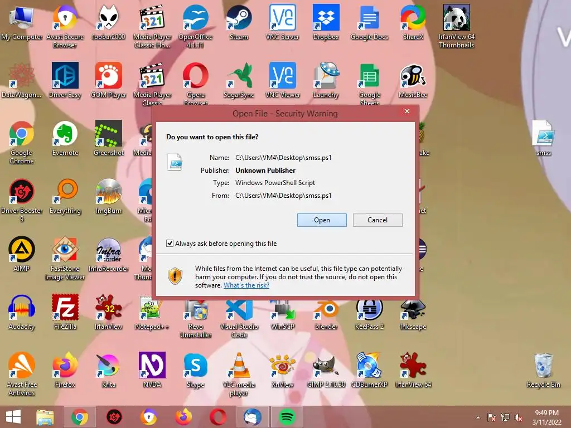Select the Google Docs desktop icon
Viewport: 571px width, 428px height.
click(x=369, y=23)
